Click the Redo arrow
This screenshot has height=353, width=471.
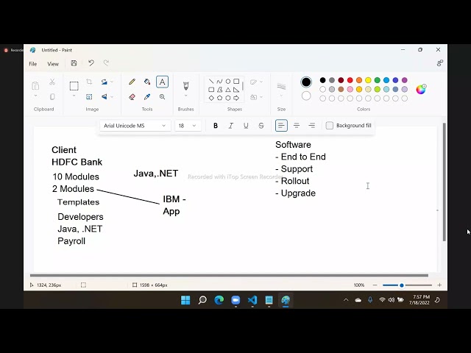click(x=106, y=63)
